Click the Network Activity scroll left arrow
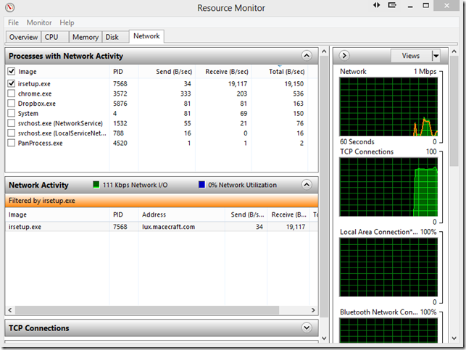Viewport: 466px width, 350px height. pos(10,310)
